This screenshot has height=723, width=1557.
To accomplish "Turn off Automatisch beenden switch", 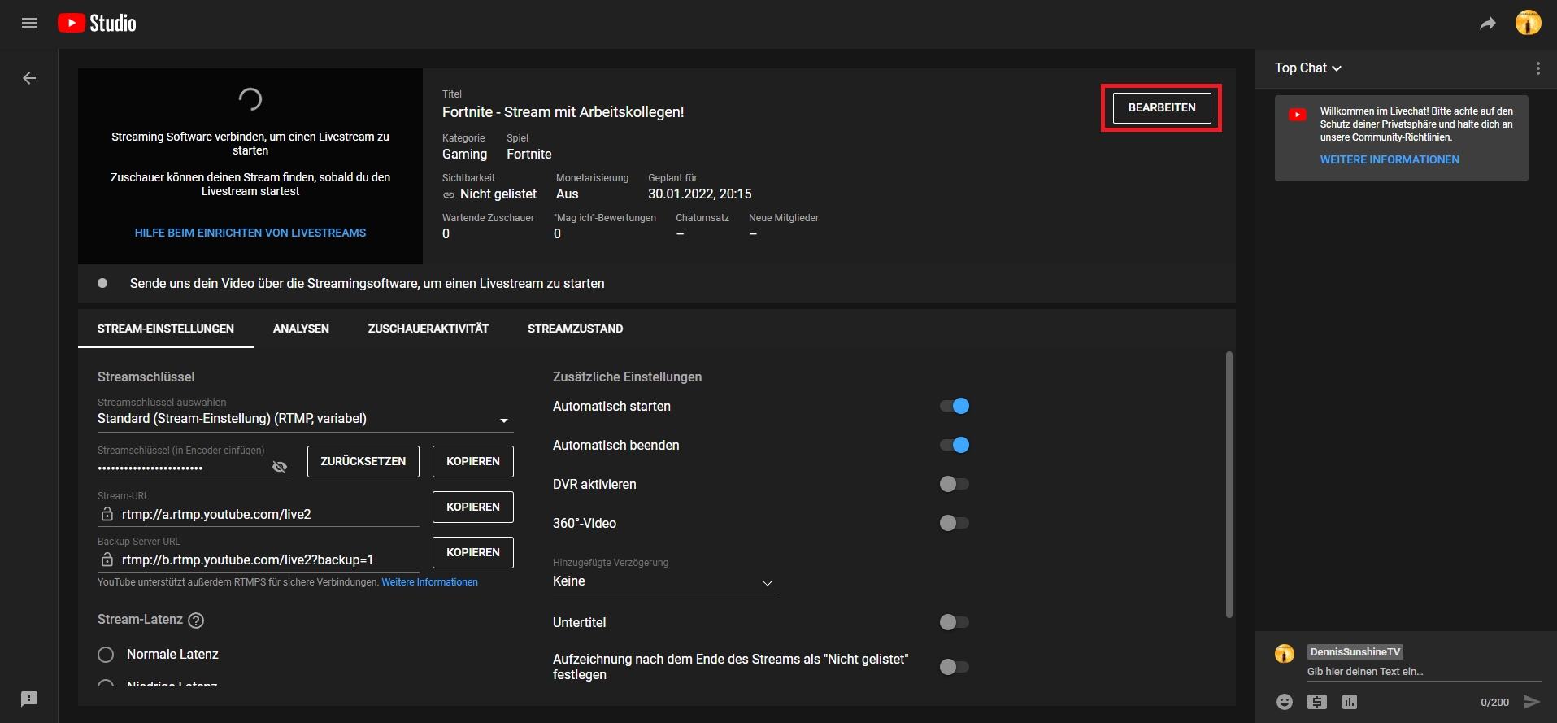I will (x=955, y=445).
